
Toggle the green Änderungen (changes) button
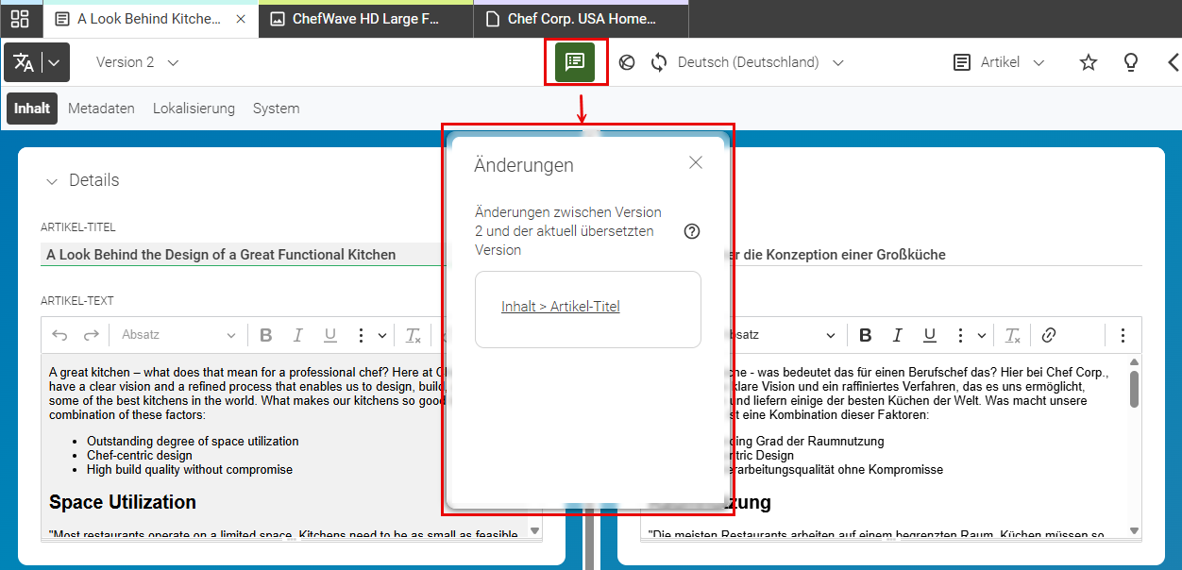pos(575,62)
